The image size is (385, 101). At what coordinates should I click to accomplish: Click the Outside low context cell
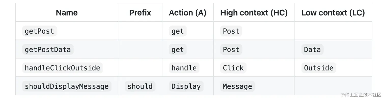[x=319, y=68]
